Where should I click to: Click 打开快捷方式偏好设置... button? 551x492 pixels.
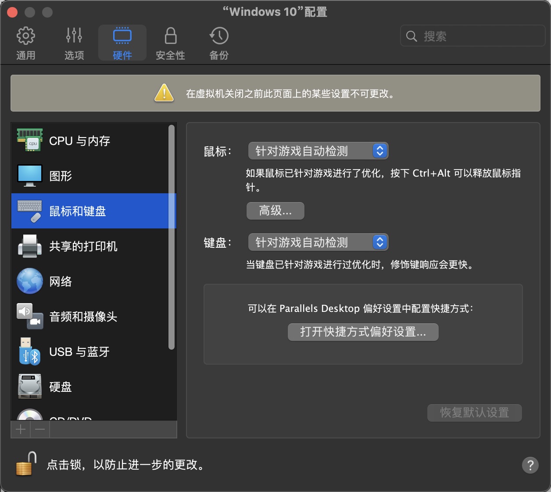[363, 332]
